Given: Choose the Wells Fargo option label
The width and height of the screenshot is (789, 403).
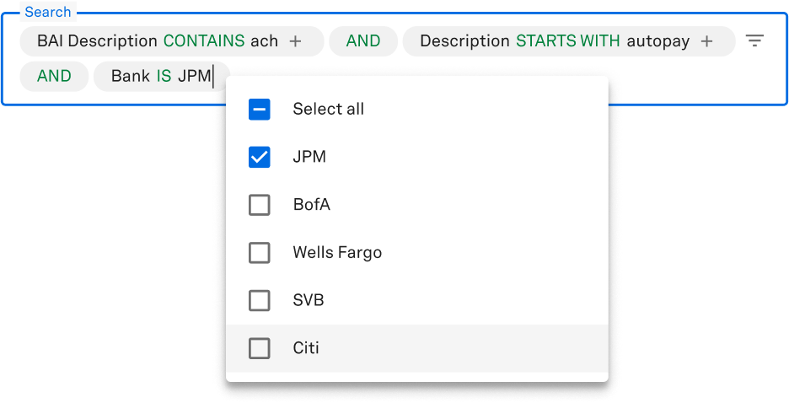Looking at the screenshot, I should pyautogui.click(x=337, y=252).
